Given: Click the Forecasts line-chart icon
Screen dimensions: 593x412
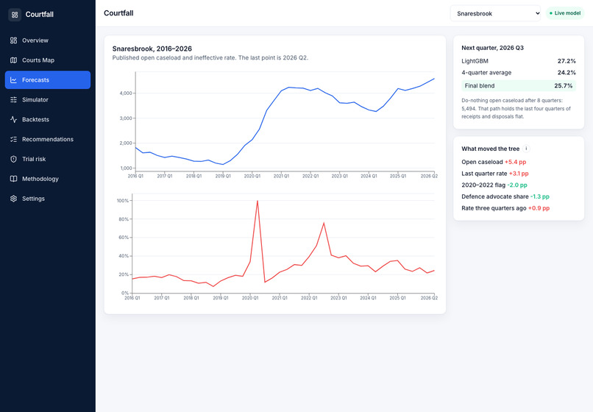Looking at the screenshot, I should coord(14,80).
